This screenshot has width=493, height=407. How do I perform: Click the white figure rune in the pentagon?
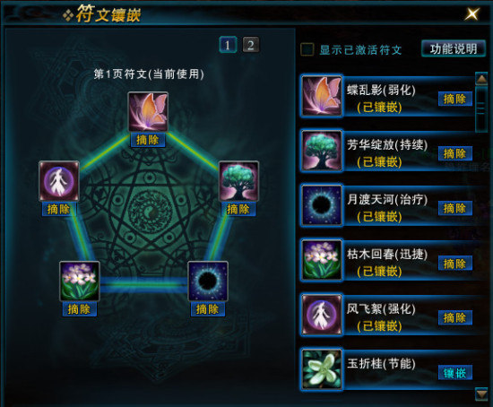(59, 181)
